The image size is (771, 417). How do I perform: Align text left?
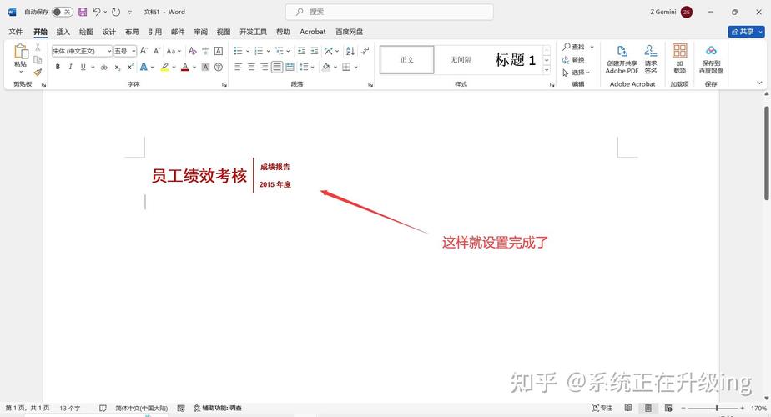(x=239, y=67)
